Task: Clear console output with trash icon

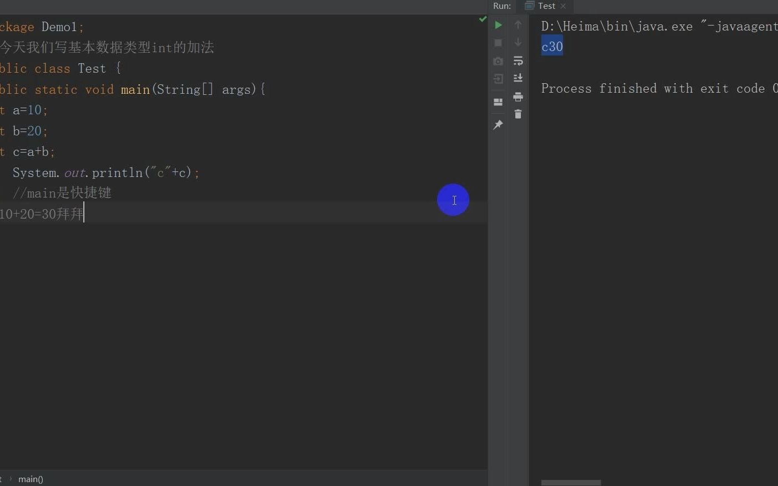Action: [518, 114]
